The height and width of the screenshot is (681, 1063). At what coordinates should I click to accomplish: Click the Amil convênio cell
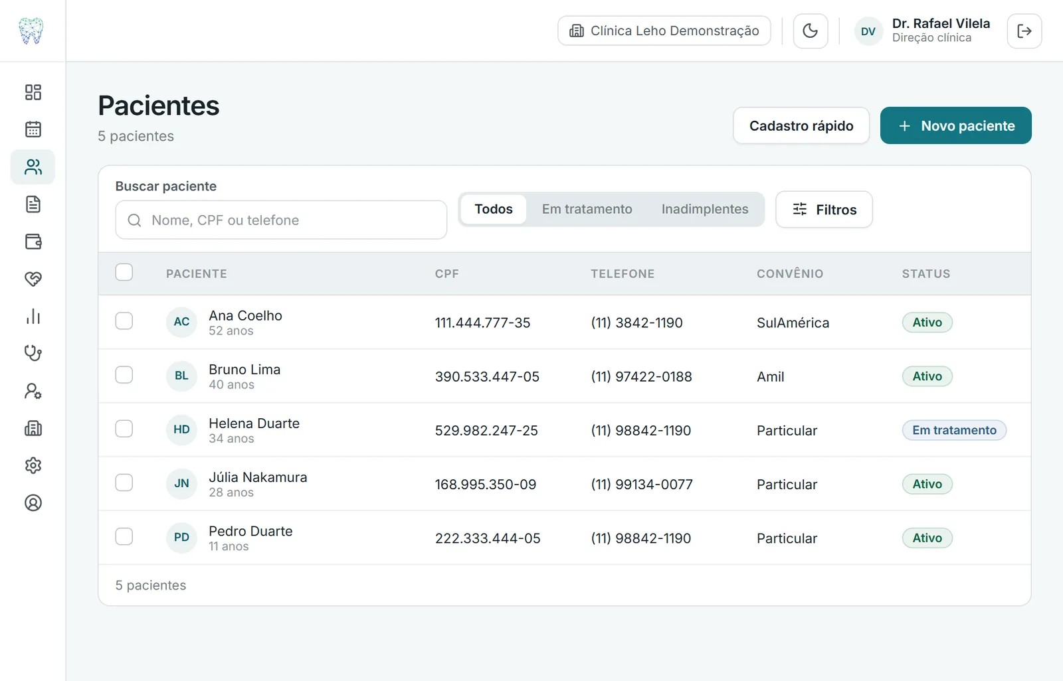pyautogui.click(x=771, y=377)
